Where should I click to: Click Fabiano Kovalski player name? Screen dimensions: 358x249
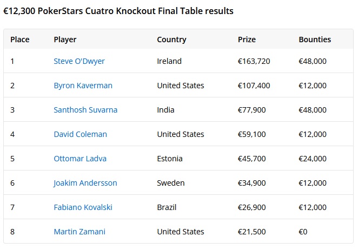point(83,207)
